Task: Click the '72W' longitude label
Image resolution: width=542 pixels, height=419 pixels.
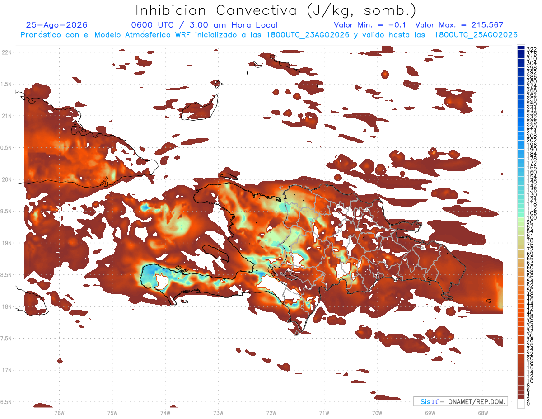Action: tap(271, 413)
